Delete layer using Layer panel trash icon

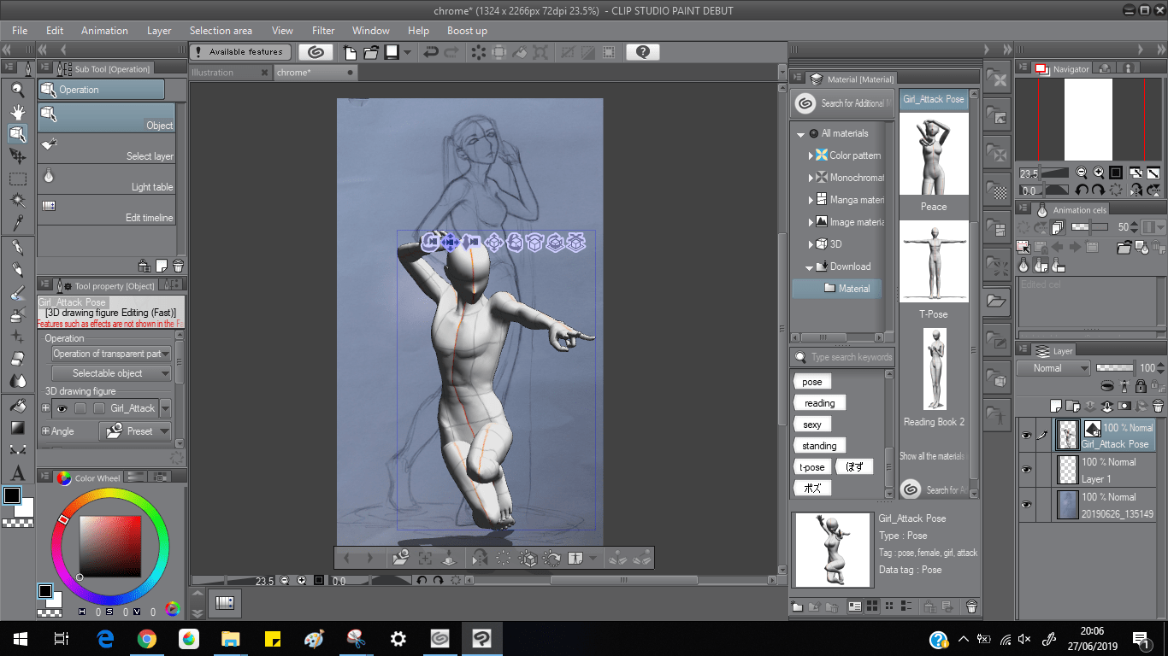[1158, 406]
